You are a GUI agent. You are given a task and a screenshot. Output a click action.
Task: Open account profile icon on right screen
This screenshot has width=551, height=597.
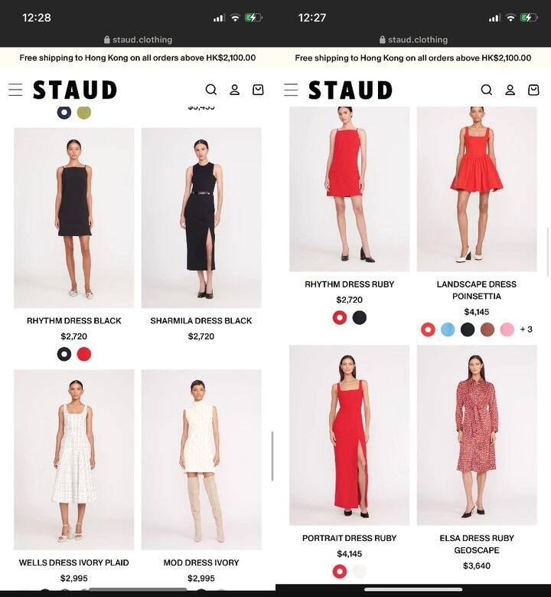coord(510,90)
